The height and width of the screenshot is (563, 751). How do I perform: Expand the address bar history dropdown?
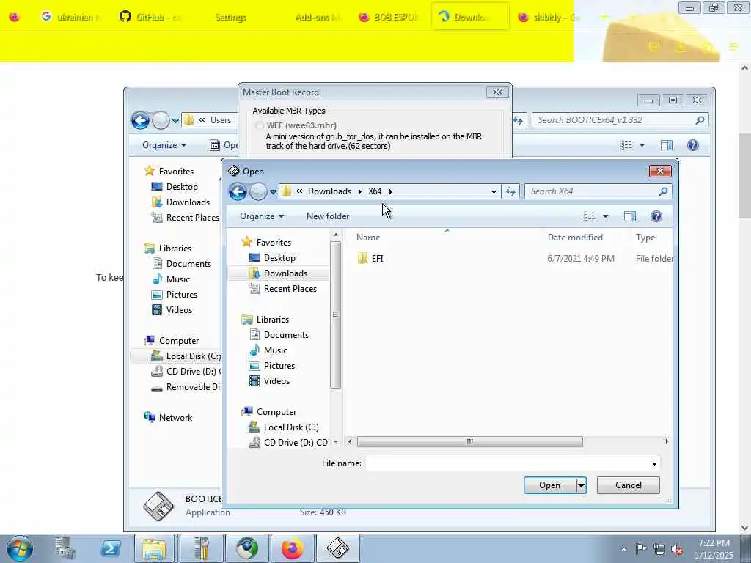pyautogui.click(x=494, y=191)
